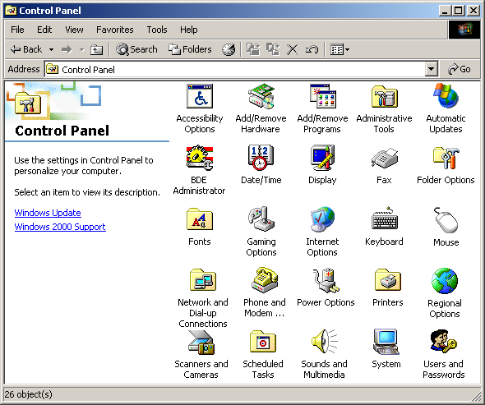485x405 pixels.
Task: Open the Views dropdown in toolbar
Action: (339, 49)
